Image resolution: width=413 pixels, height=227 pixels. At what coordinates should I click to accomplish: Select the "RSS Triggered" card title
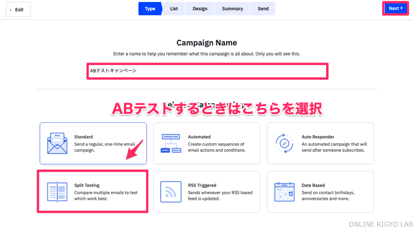point(202,185)
